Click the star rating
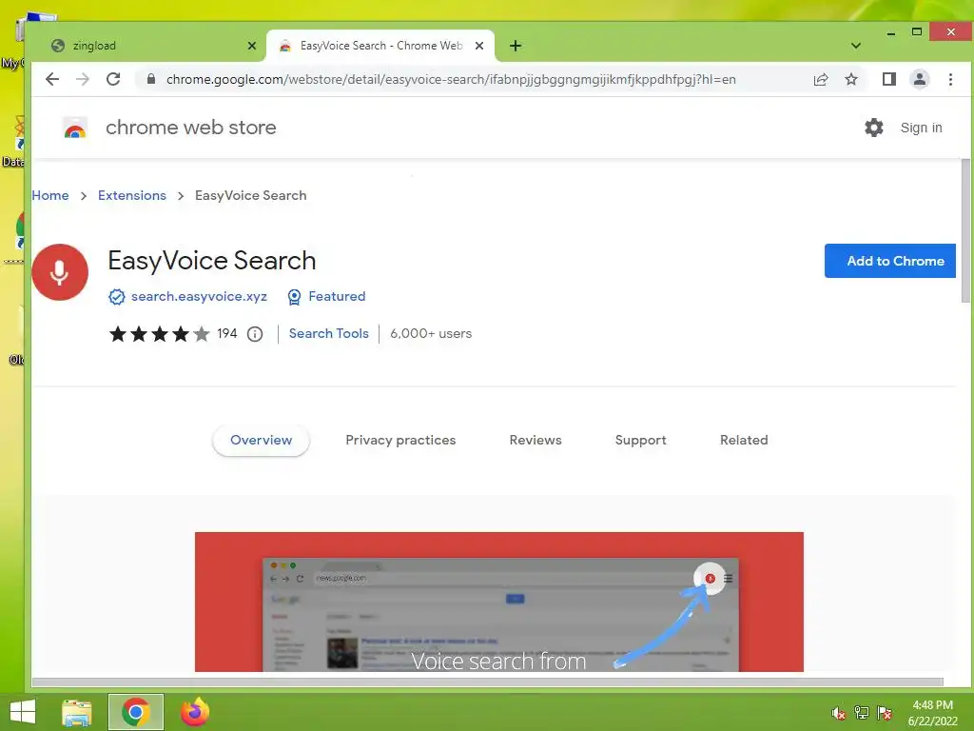The image size is (974, 731). coord(159,334)
